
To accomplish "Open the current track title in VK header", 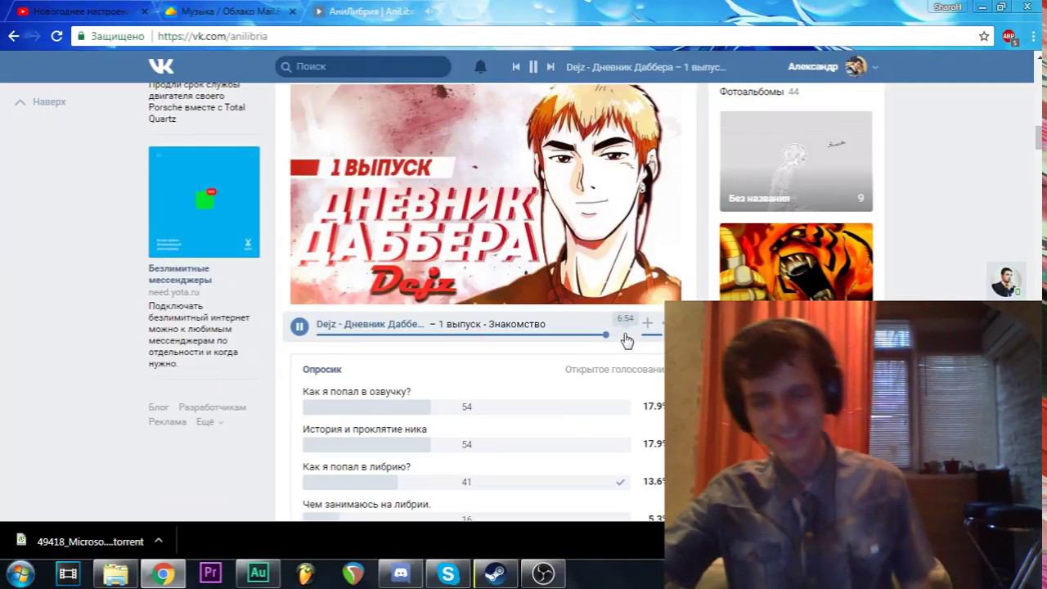I will pyautogui.click(x=646, y=67).
